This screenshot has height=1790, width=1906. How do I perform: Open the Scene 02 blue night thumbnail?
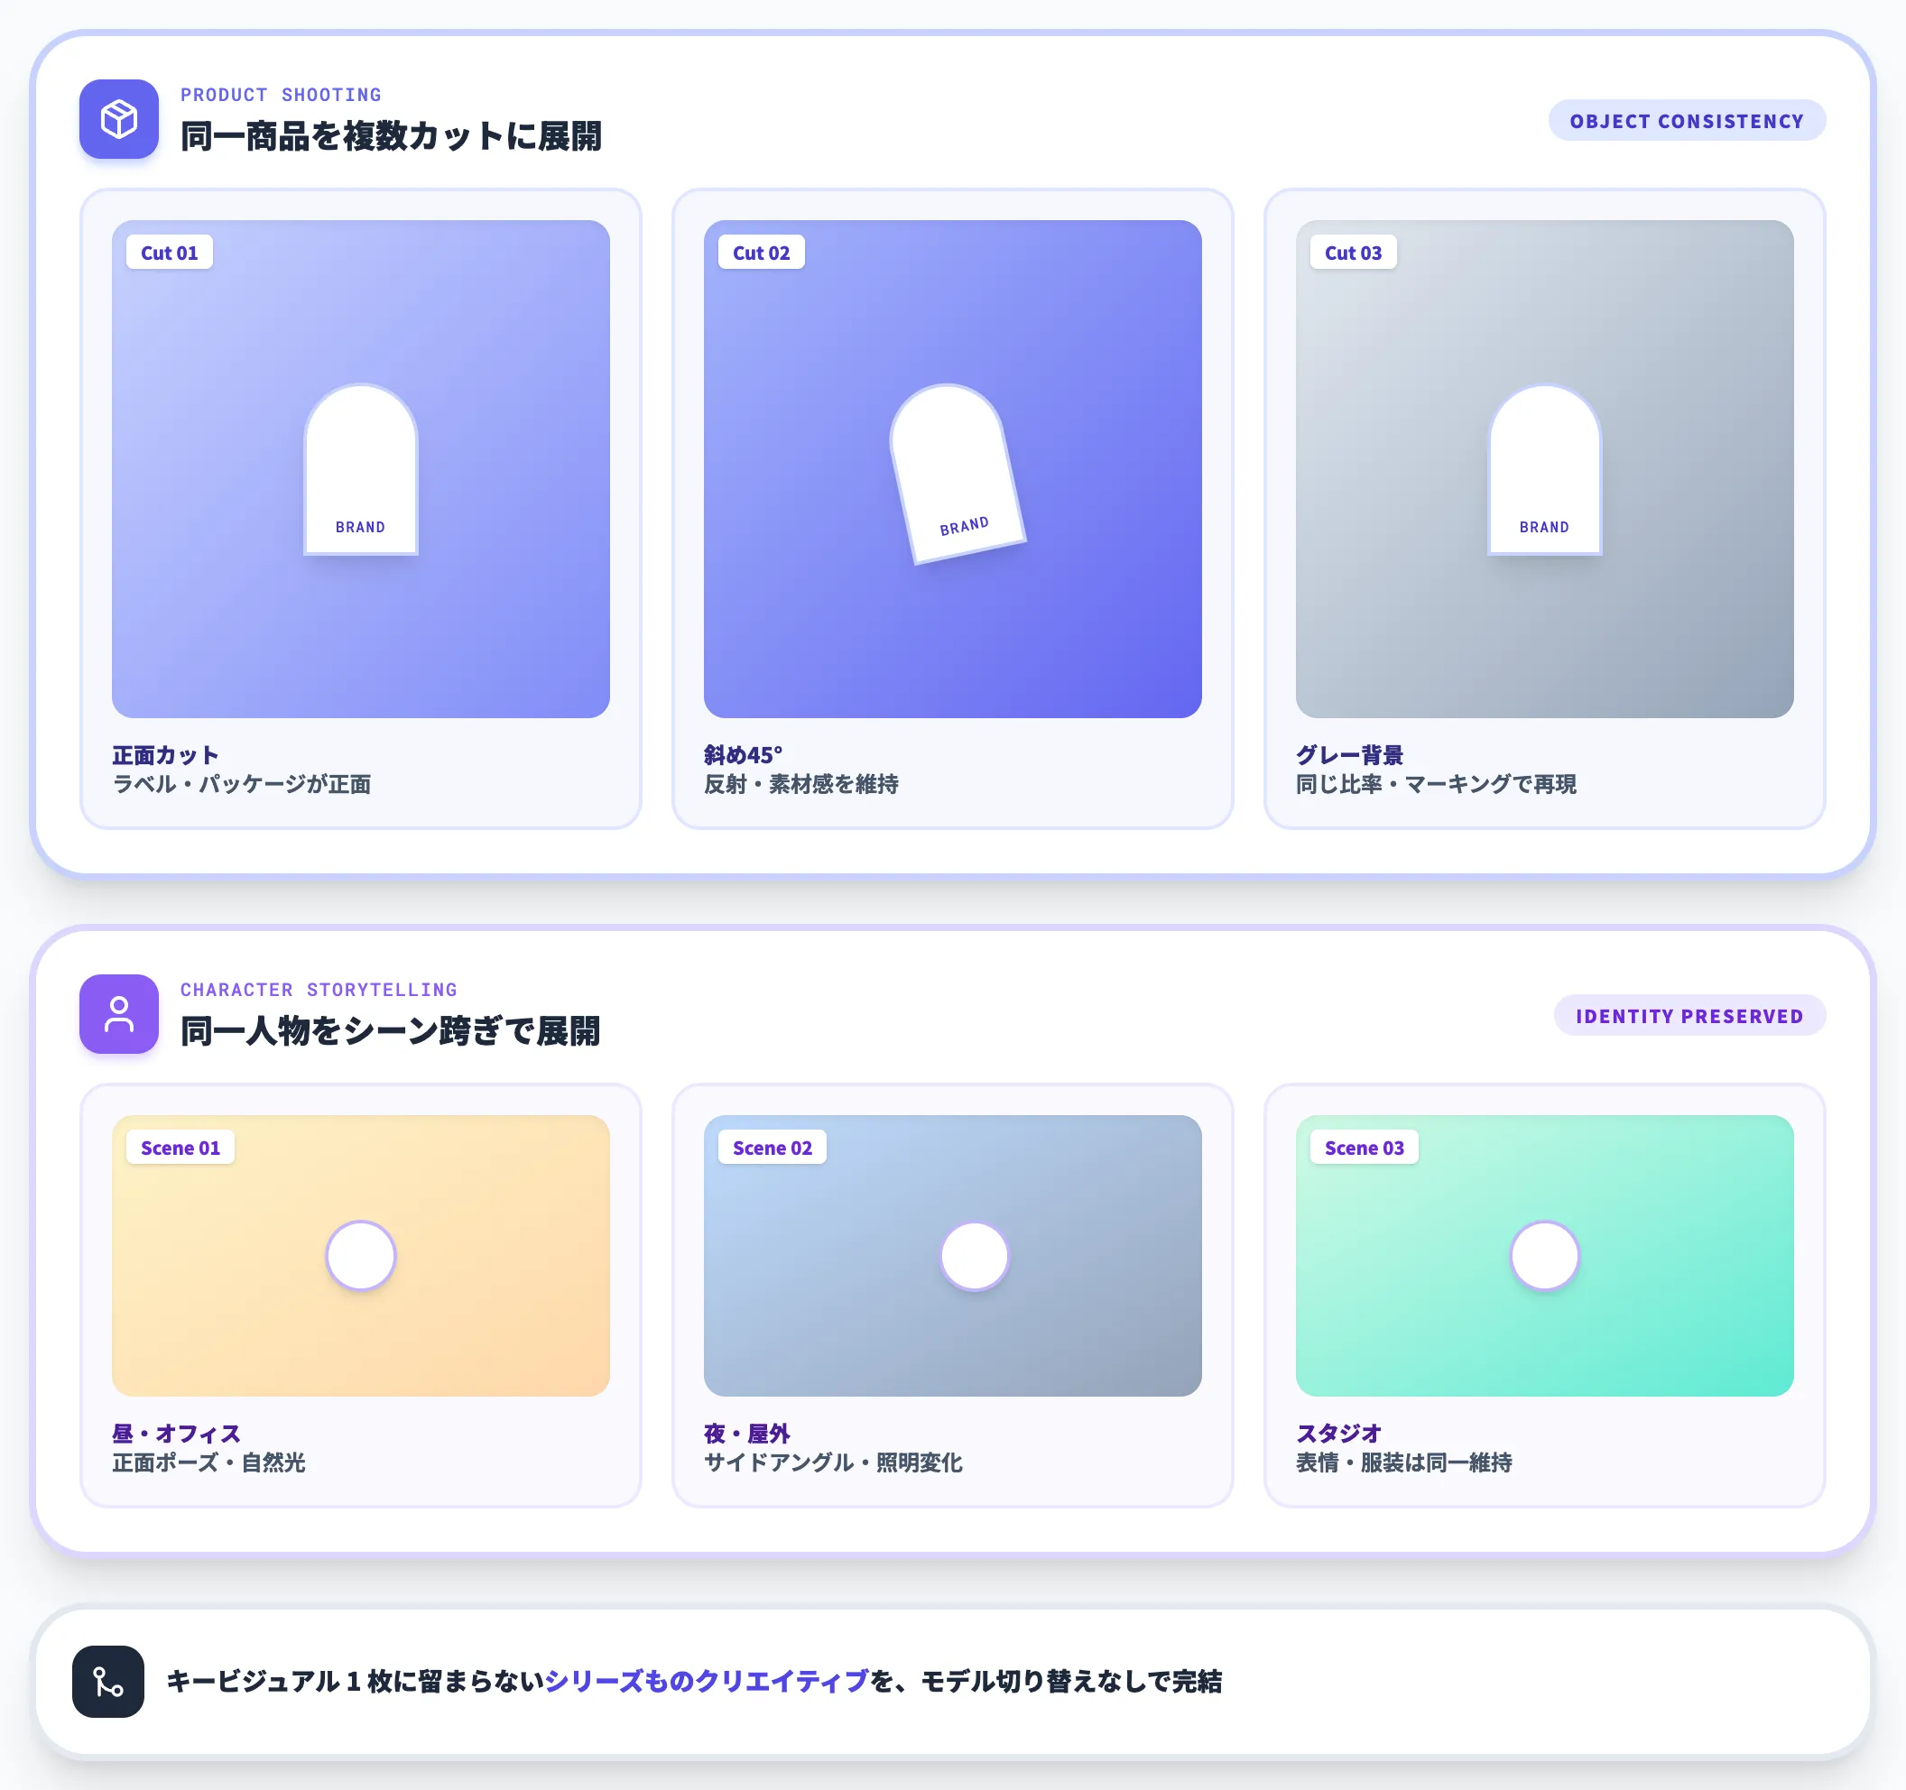(952, 1255)
